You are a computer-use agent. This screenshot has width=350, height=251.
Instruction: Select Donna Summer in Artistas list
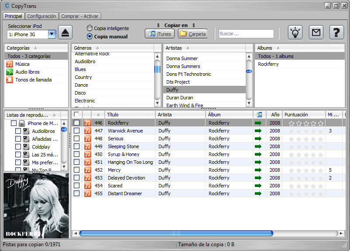tap(204, 58)
